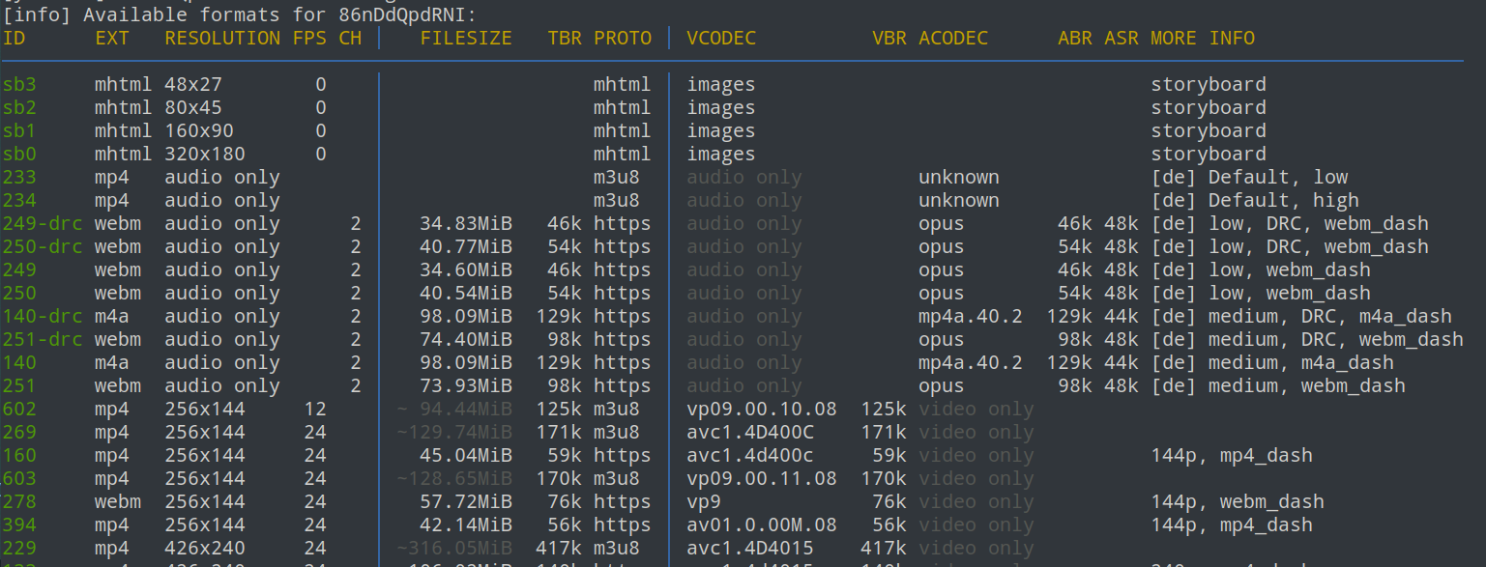
Task: Click the 73.93MiB file size value
Action: [x=465, y=386]
